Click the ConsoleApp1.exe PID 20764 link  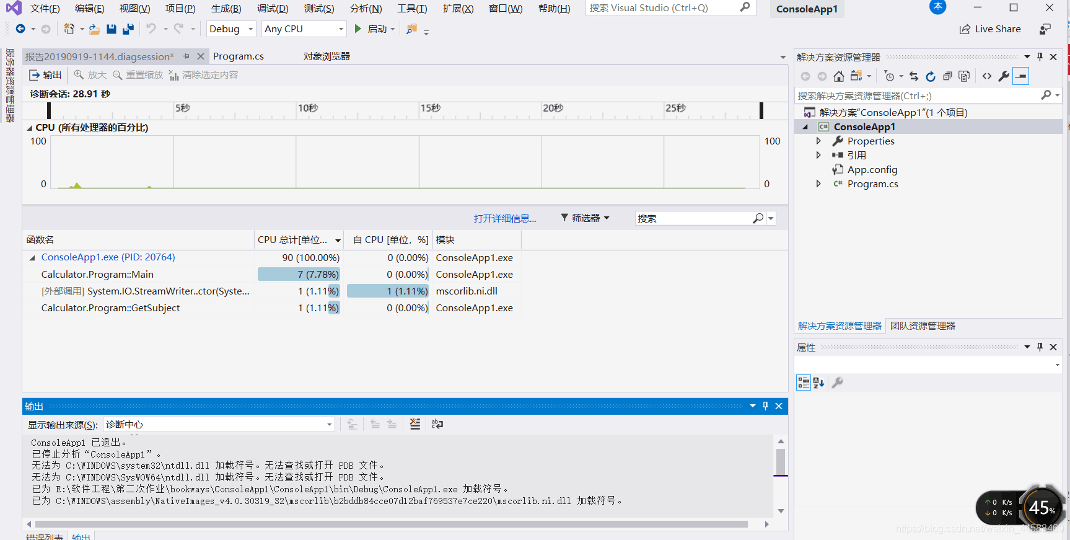108,257
